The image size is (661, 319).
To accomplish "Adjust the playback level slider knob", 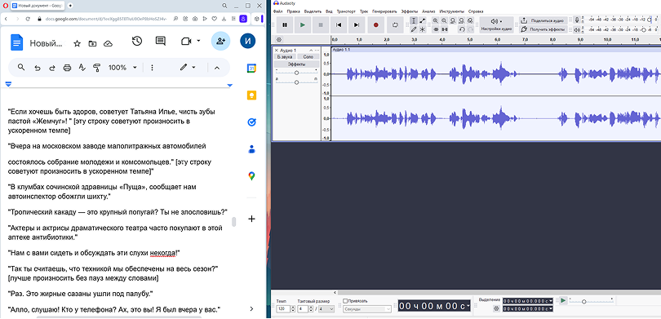I will pos(644,29).
